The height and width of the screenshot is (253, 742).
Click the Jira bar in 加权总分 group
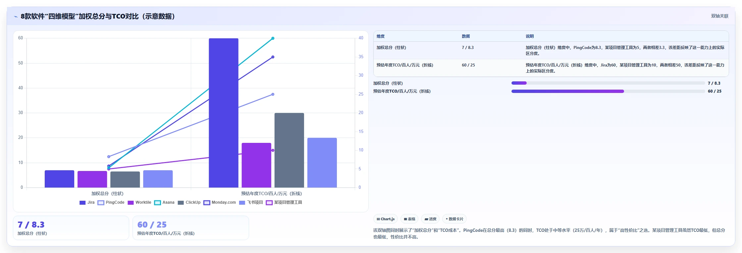59,179
